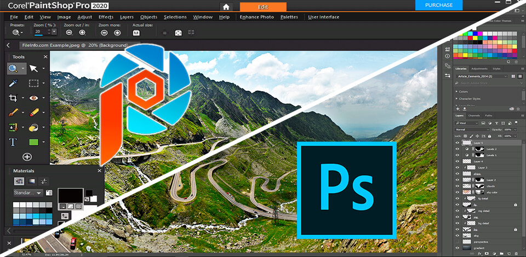Select the Zoom tool in PaintShop Tools
Viewport: 526px width, 257px height.
(13, 68)
